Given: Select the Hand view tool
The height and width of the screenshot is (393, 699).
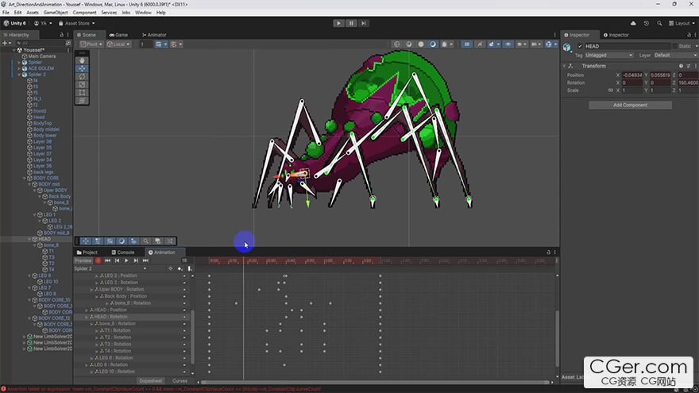Looking at the screenshot, I should [x=82, y=60].
